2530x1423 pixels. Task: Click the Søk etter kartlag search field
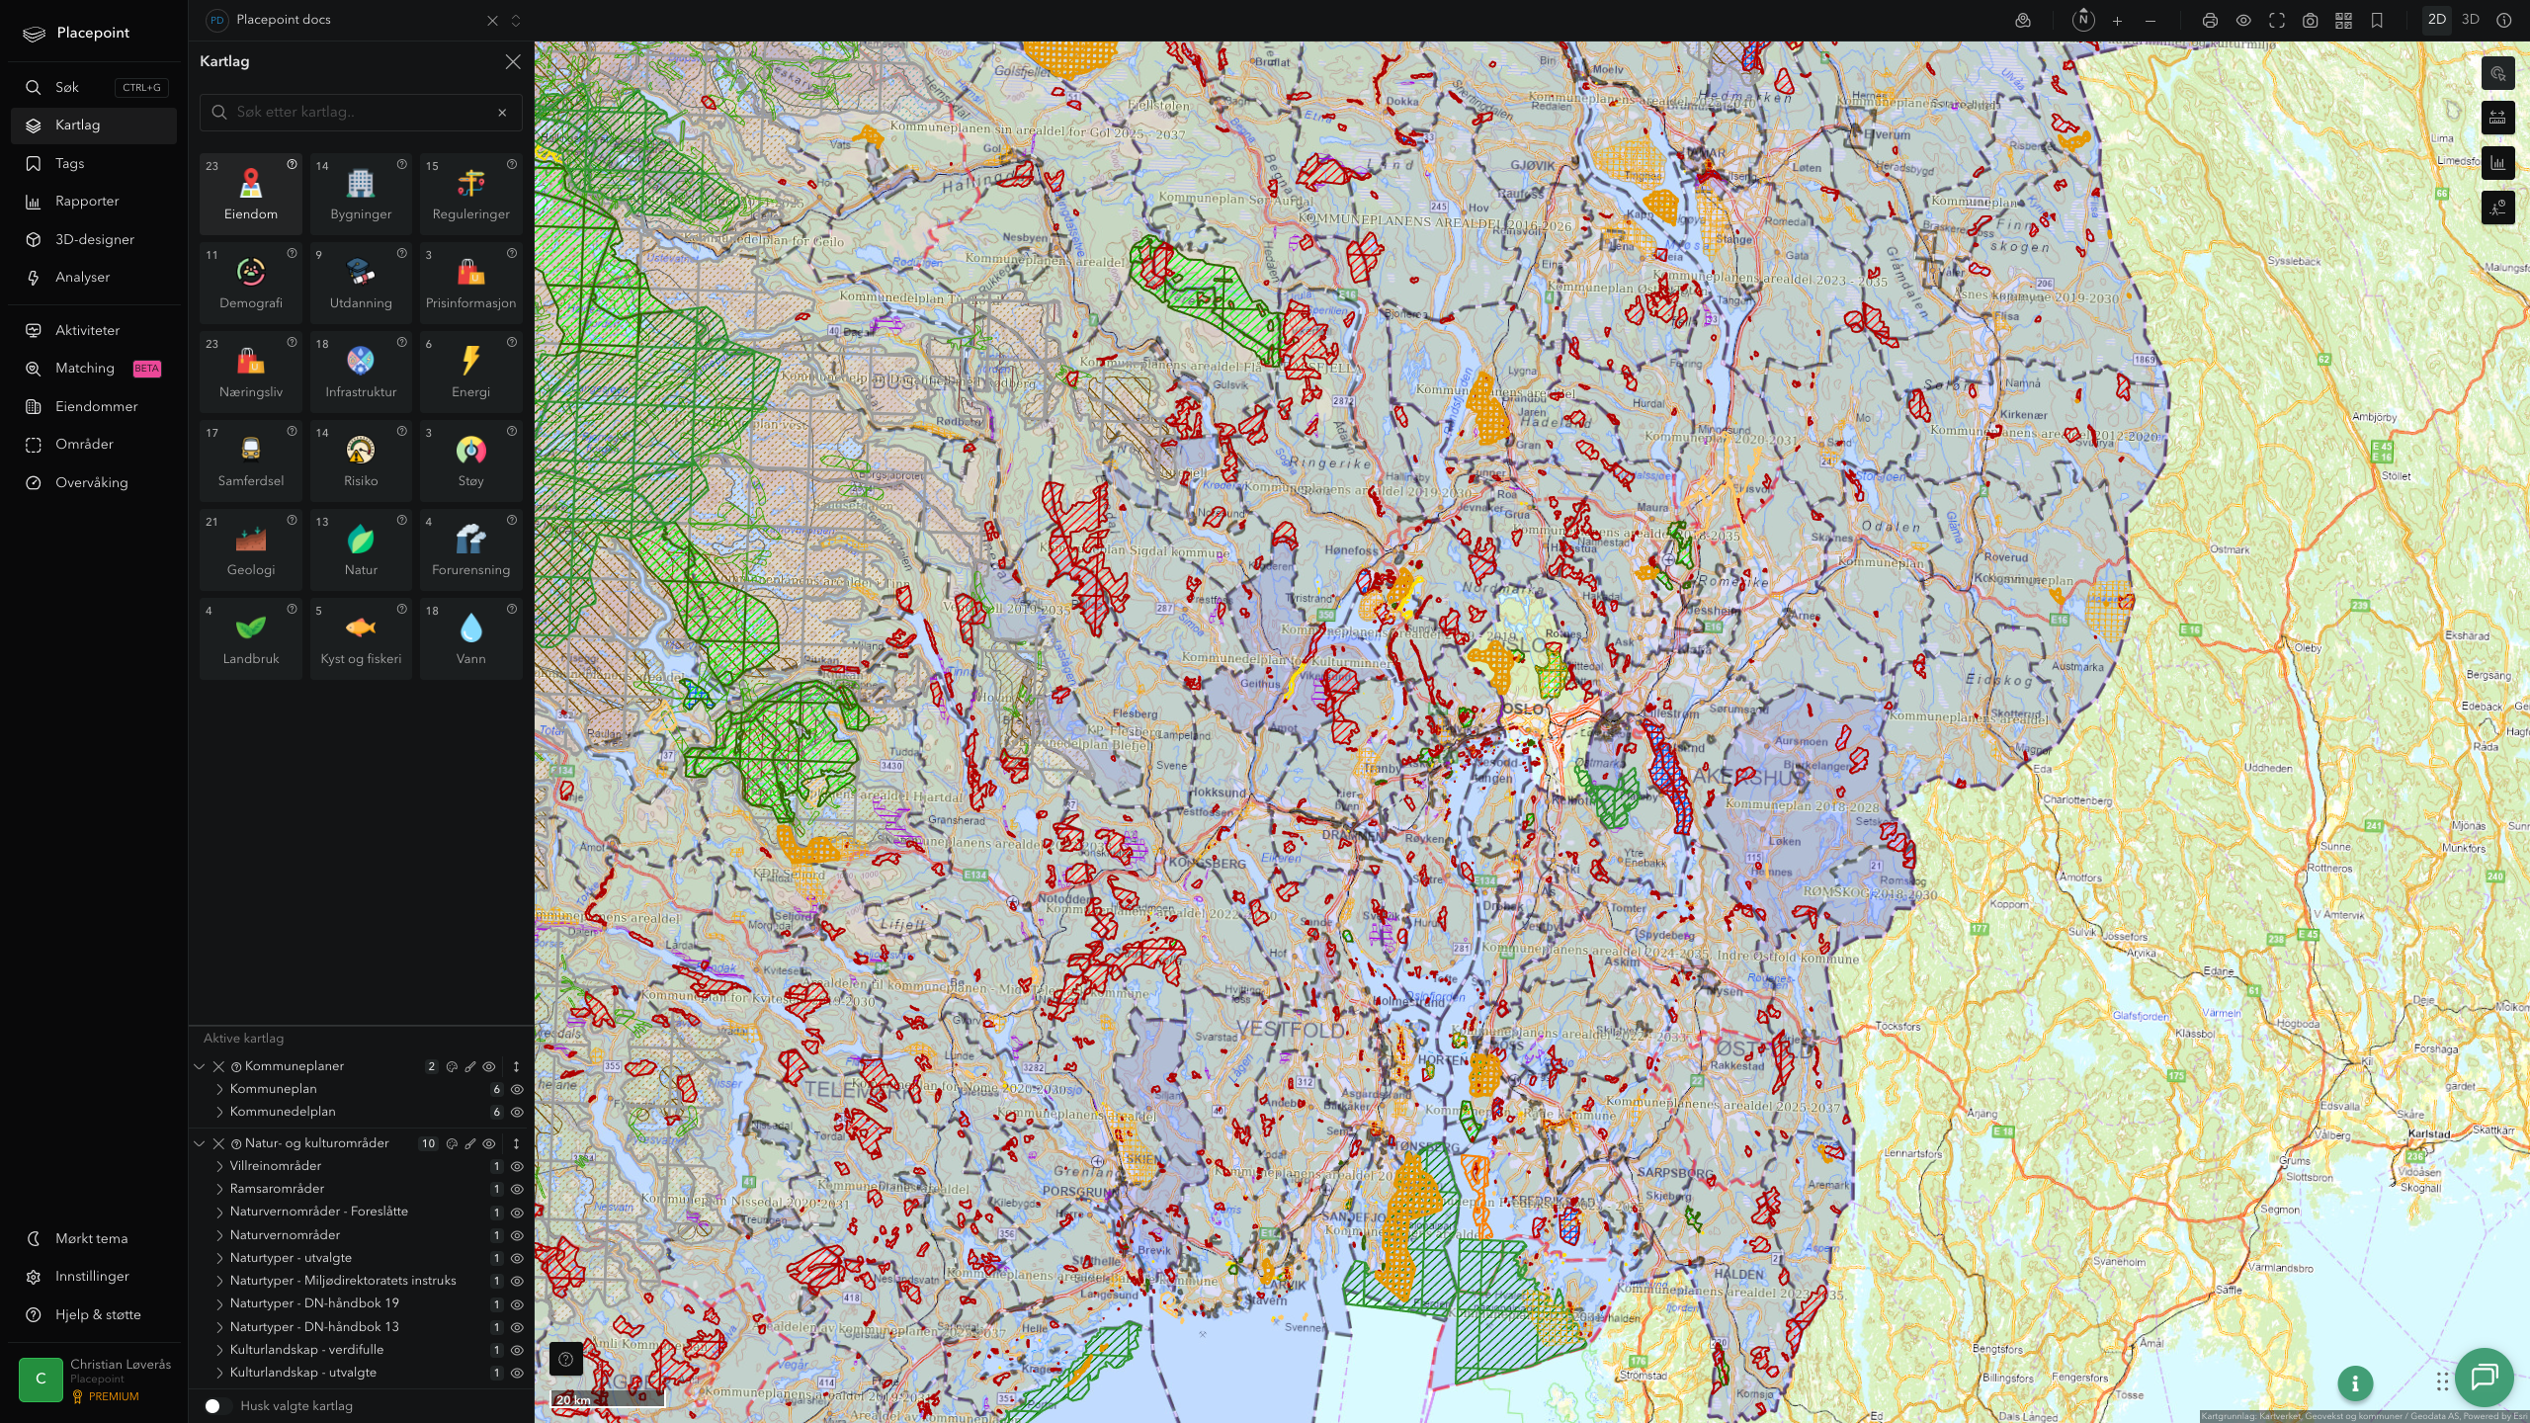(x=361, y=112)
